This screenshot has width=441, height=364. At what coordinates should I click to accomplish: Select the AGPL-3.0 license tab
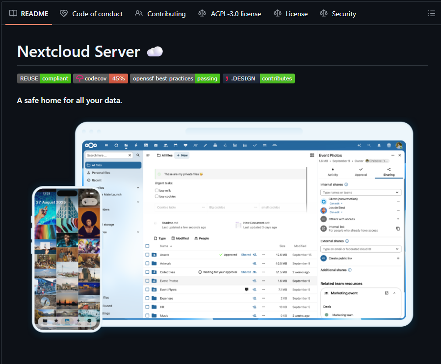pyautogui.click(x=230, y=14)
